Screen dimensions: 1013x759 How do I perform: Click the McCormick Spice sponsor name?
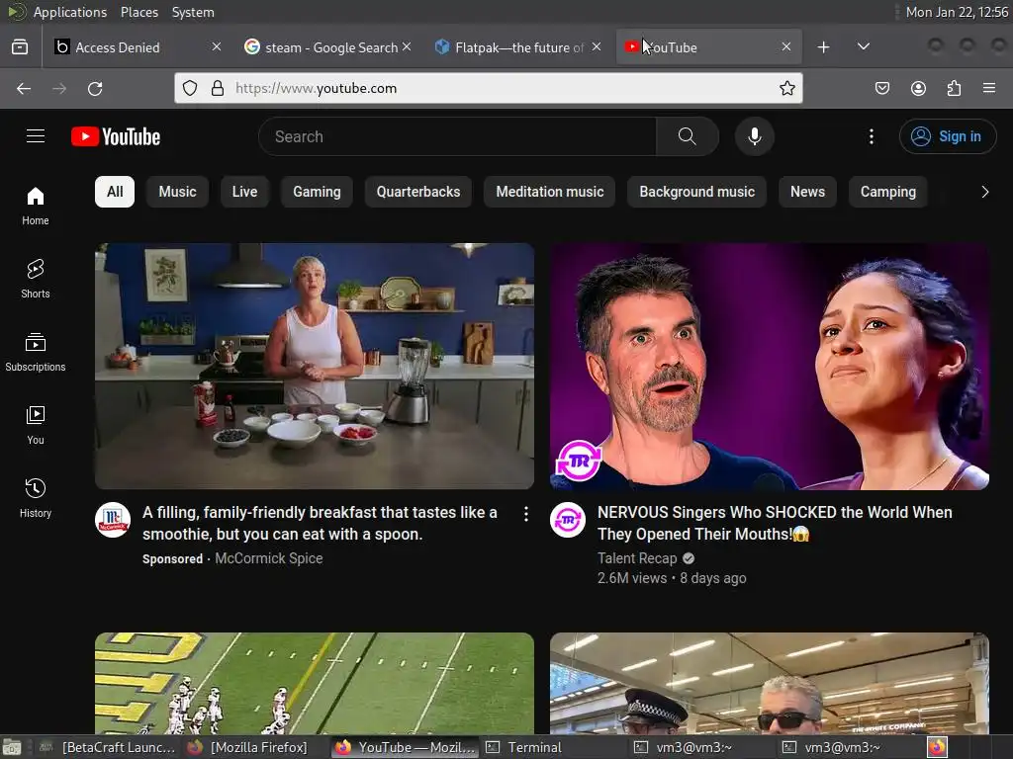pos(268,558)
